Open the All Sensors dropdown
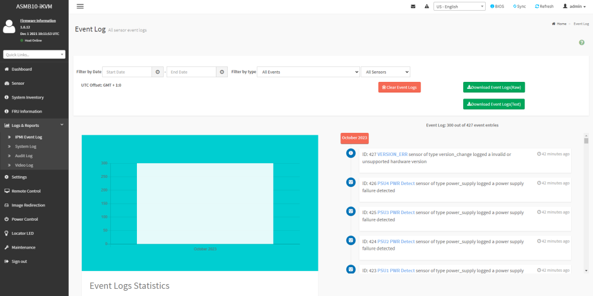The height and width of the screenshot is (296, 593). click(x=385, y=72)
